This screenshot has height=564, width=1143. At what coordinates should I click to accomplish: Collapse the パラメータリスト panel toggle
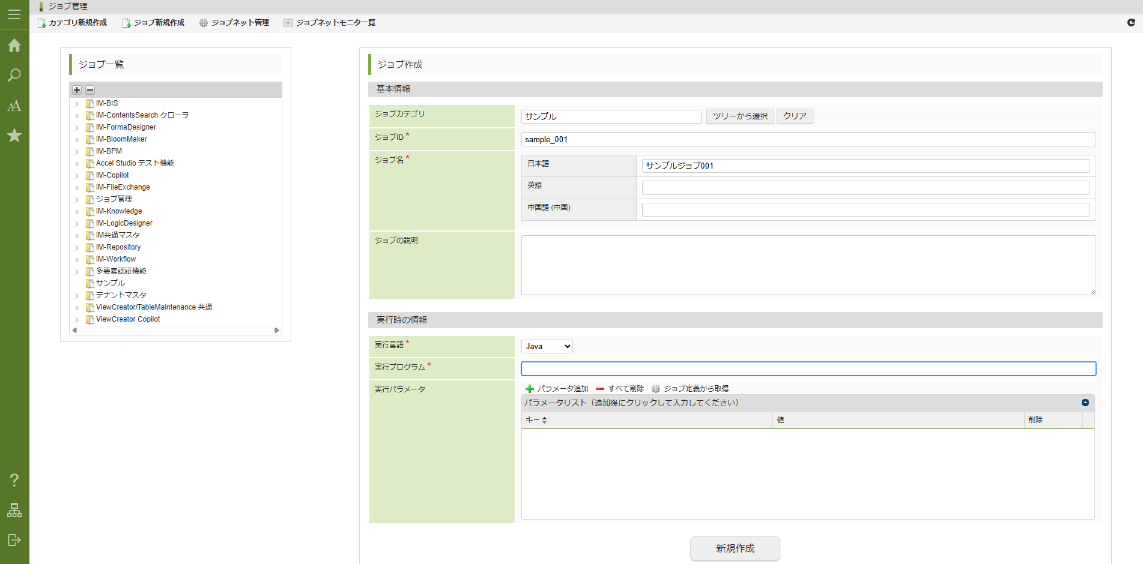(x=1085, y=403)
